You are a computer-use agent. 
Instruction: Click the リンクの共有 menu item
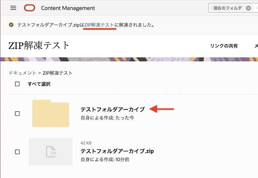(224, 46)
